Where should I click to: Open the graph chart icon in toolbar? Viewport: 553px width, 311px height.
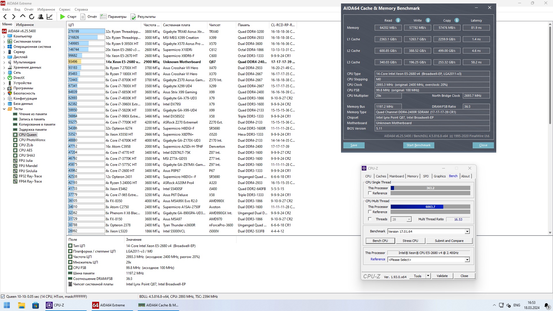pos(50,17)
